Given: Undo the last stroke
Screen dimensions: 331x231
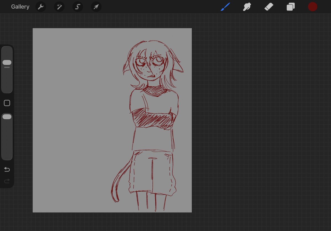Looking at the screenshot, I should point(7,169).
